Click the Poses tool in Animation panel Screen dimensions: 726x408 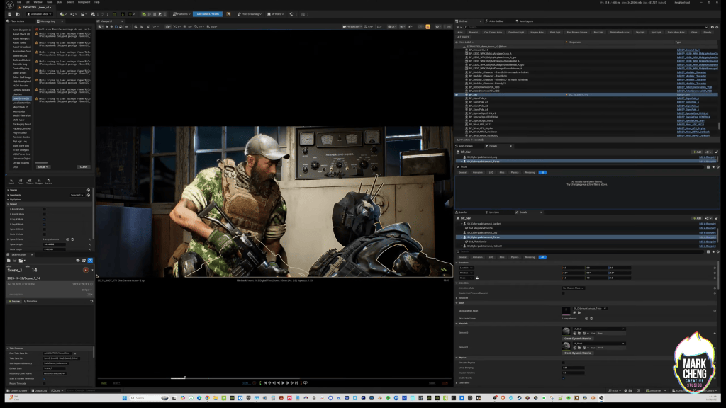click(x=21, y=182)
